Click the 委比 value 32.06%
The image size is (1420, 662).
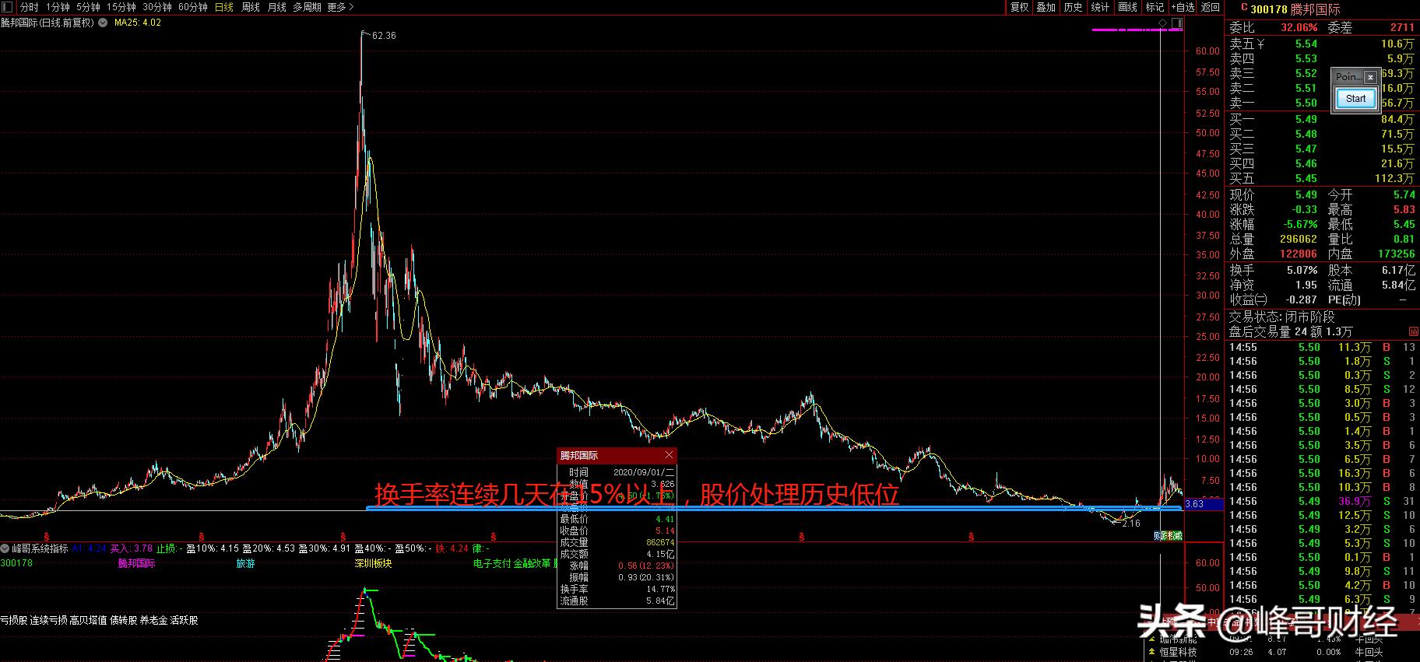click(x=1299, y=27)
